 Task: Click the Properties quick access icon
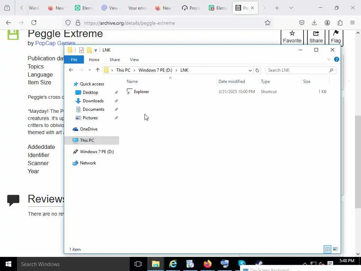click(x=81, y=50)
